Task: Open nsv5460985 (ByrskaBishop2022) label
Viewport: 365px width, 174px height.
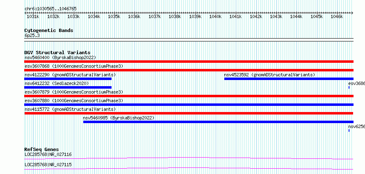Action: click(119, 118)
